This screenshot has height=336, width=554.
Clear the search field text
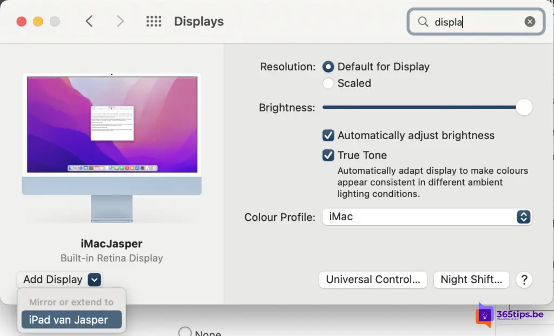point(530,22)
